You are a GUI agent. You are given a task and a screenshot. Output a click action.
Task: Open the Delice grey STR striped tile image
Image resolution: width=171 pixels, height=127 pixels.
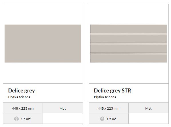(x=129, y=43)
